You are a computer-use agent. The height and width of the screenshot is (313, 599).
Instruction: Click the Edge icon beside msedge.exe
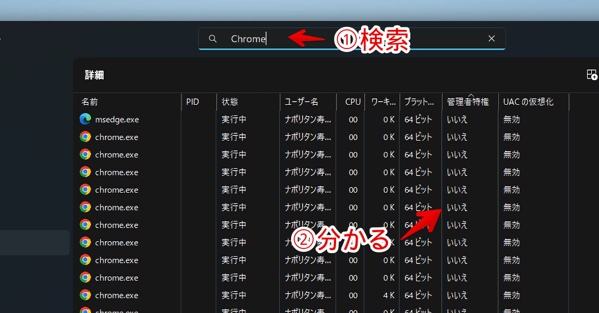[85, 119]
